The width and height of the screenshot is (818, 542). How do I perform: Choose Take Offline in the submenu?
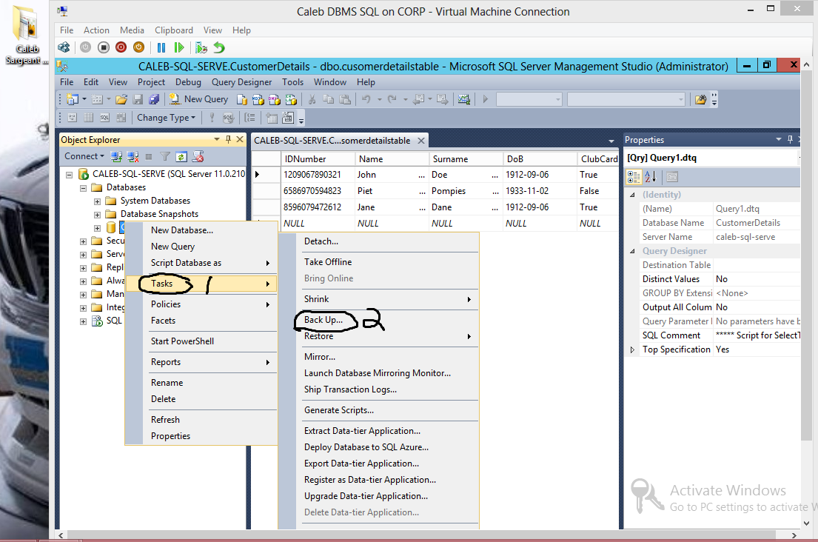point(328,262)
